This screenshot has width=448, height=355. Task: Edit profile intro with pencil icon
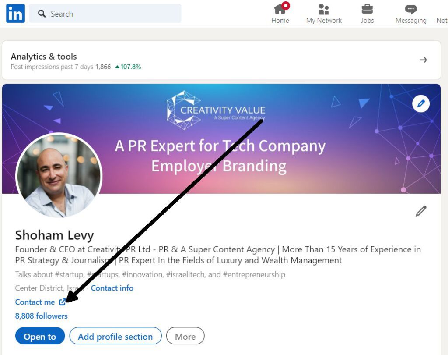pyautogui.click(x=421, y=211)
